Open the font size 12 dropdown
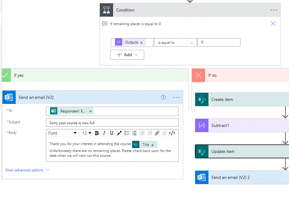The width and height of the screenshot is (289, 210). pyautogui.click(x=87, y=133)
